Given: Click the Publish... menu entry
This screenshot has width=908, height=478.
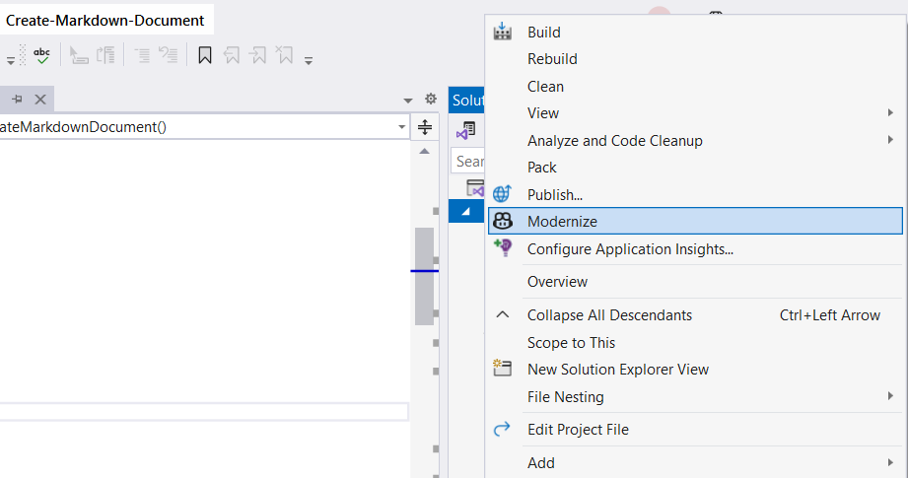Looking at the screenshot, I should pyautogui.click(x=695, y=194).
